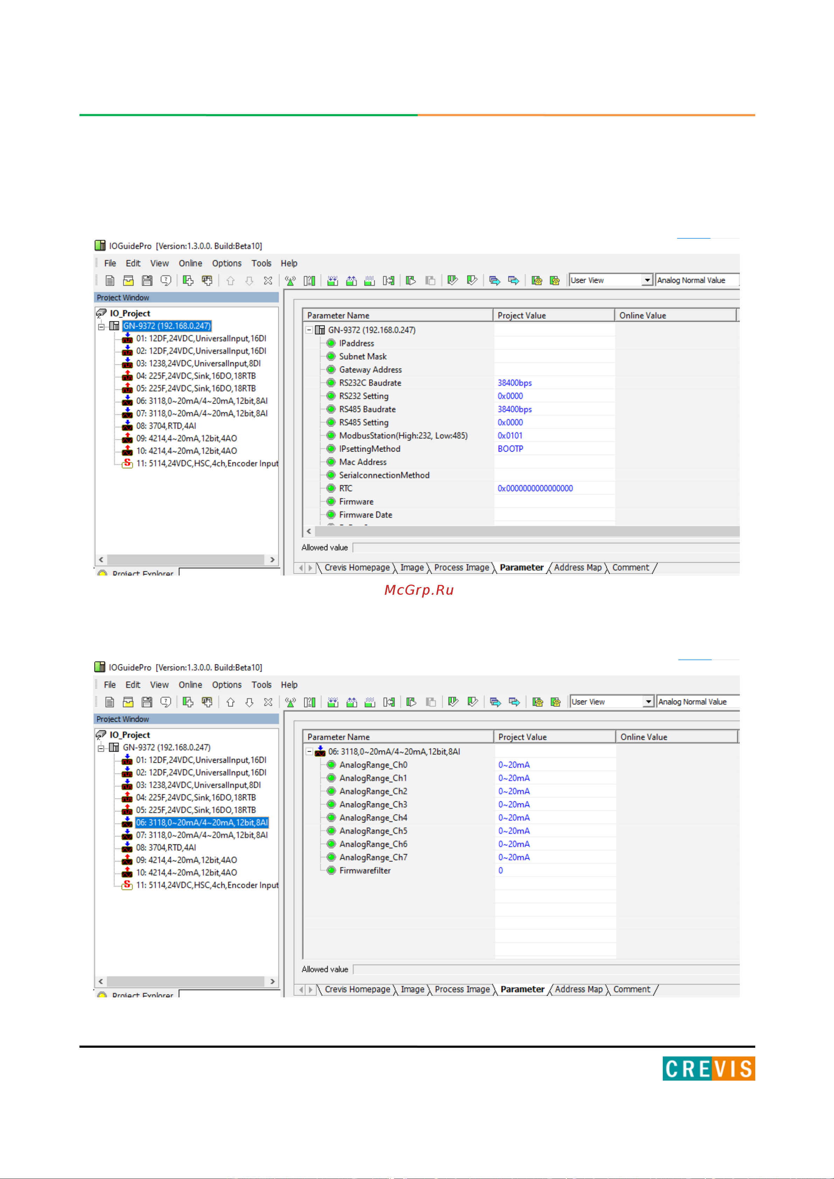This screenshot has height=1179, width=834.
Task: Open the Tools menu in lower window
Action: click(x=262, y=685)
